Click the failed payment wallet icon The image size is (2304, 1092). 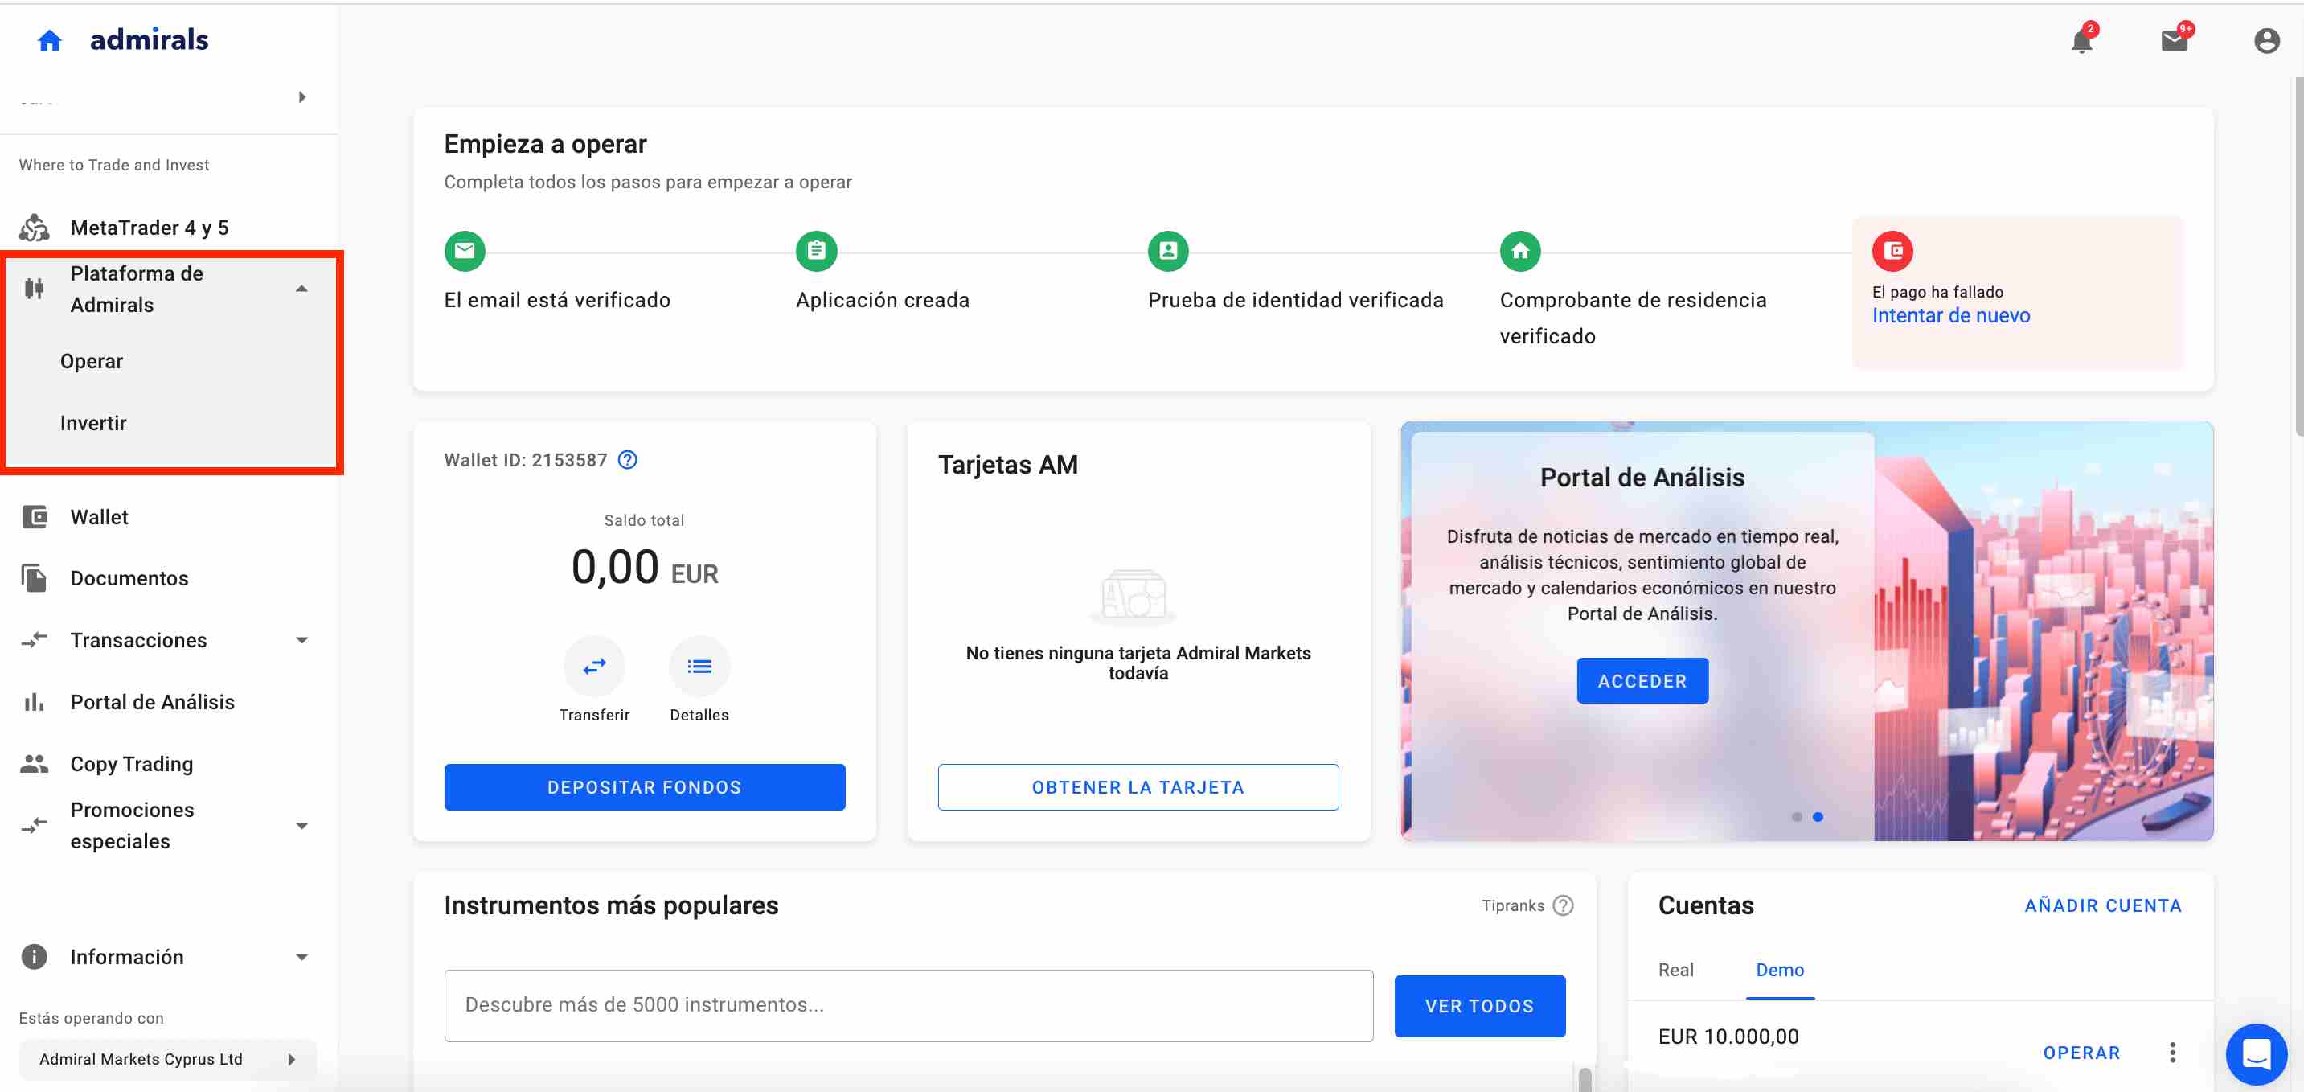click(1892, 252)
